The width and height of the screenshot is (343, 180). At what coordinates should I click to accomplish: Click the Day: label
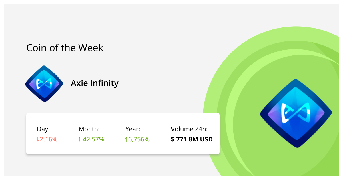43,129
